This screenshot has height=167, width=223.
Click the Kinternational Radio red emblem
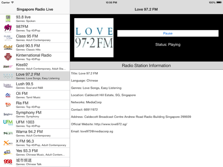pyautogui.click(x=8, y=57)
